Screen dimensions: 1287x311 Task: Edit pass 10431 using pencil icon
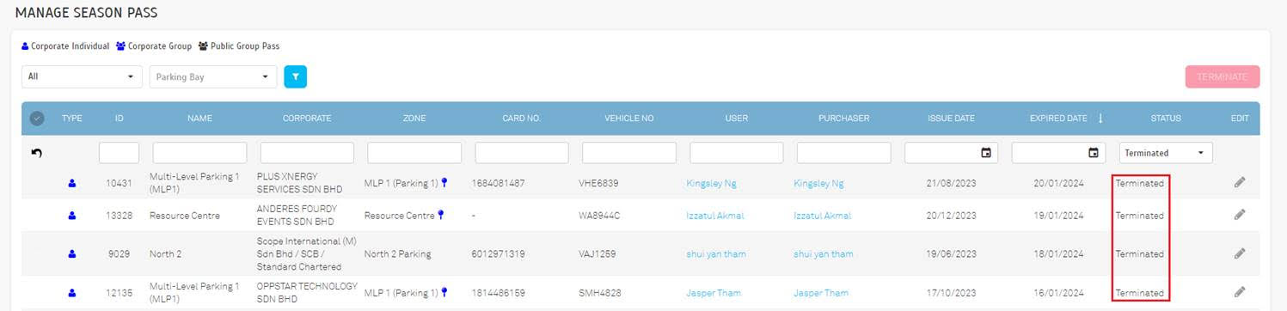point(1239,182)
